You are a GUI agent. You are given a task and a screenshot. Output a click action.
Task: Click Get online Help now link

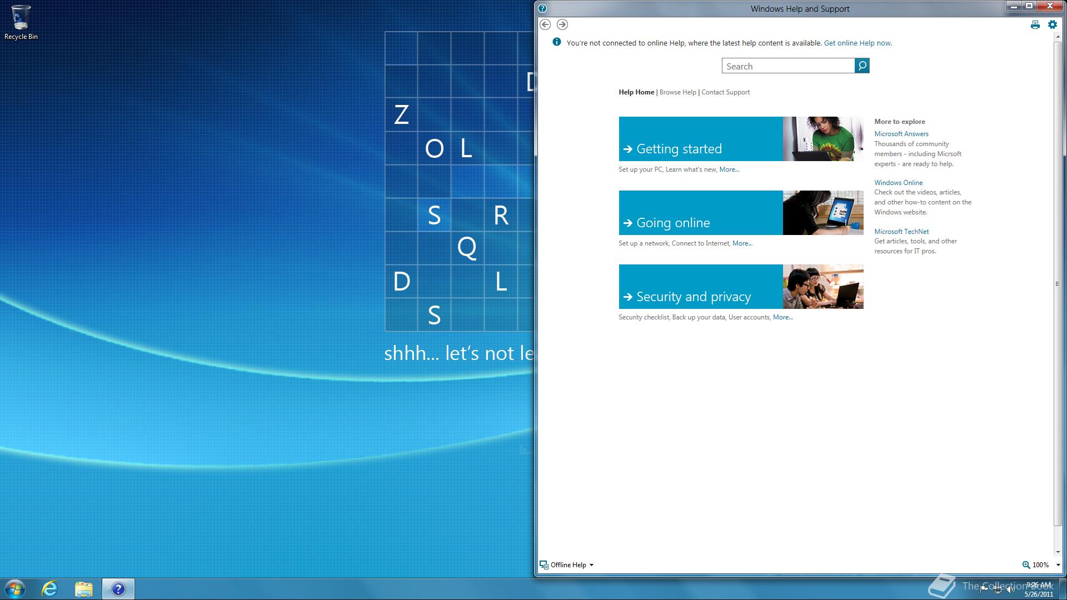pos(857,43)
